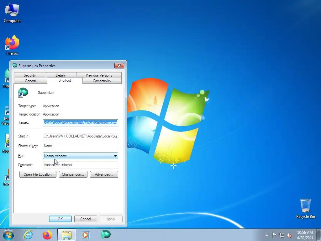Expand the Run window mode dropdown

81,156
